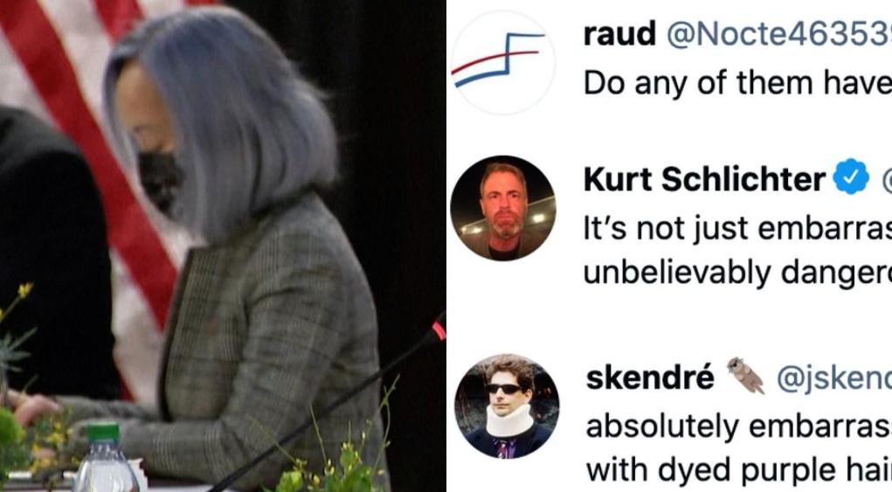Select the "with dyed purple hair" line
Image resolution: width=892 pixels, height=492 pixels.
pyautogui.click(x=738, y=470)
